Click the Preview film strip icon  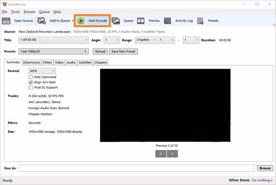(x=140, y=21)
